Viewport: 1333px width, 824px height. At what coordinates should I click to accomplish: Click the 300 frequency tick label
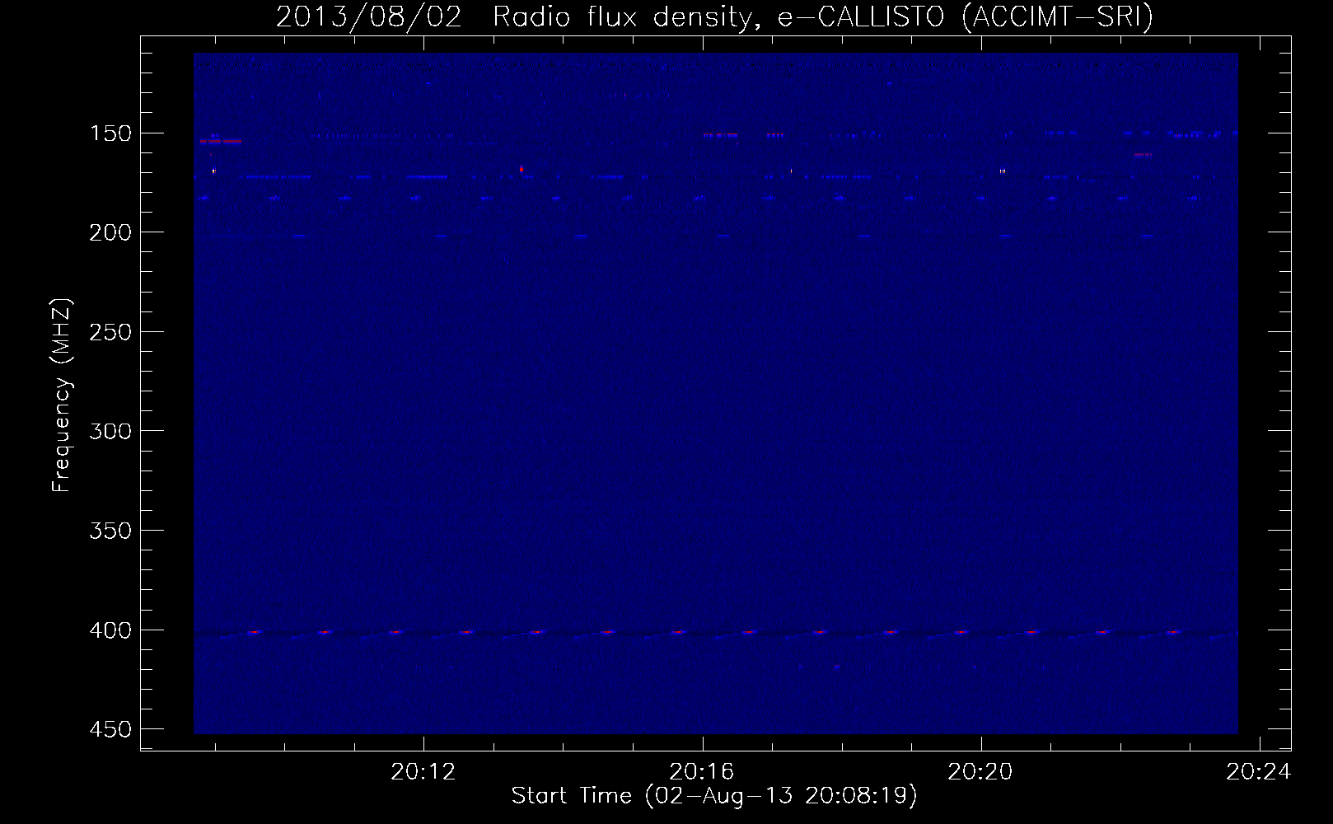point(110,431)
